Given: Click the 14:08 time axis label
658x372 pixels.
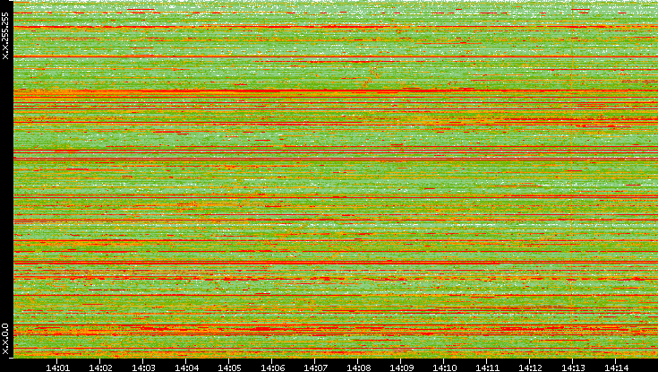Looking at the screenshot, I should (359, 368).
